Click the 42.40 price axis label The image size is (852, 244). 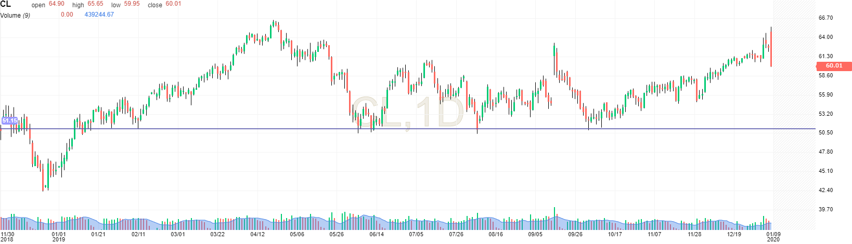825,190
